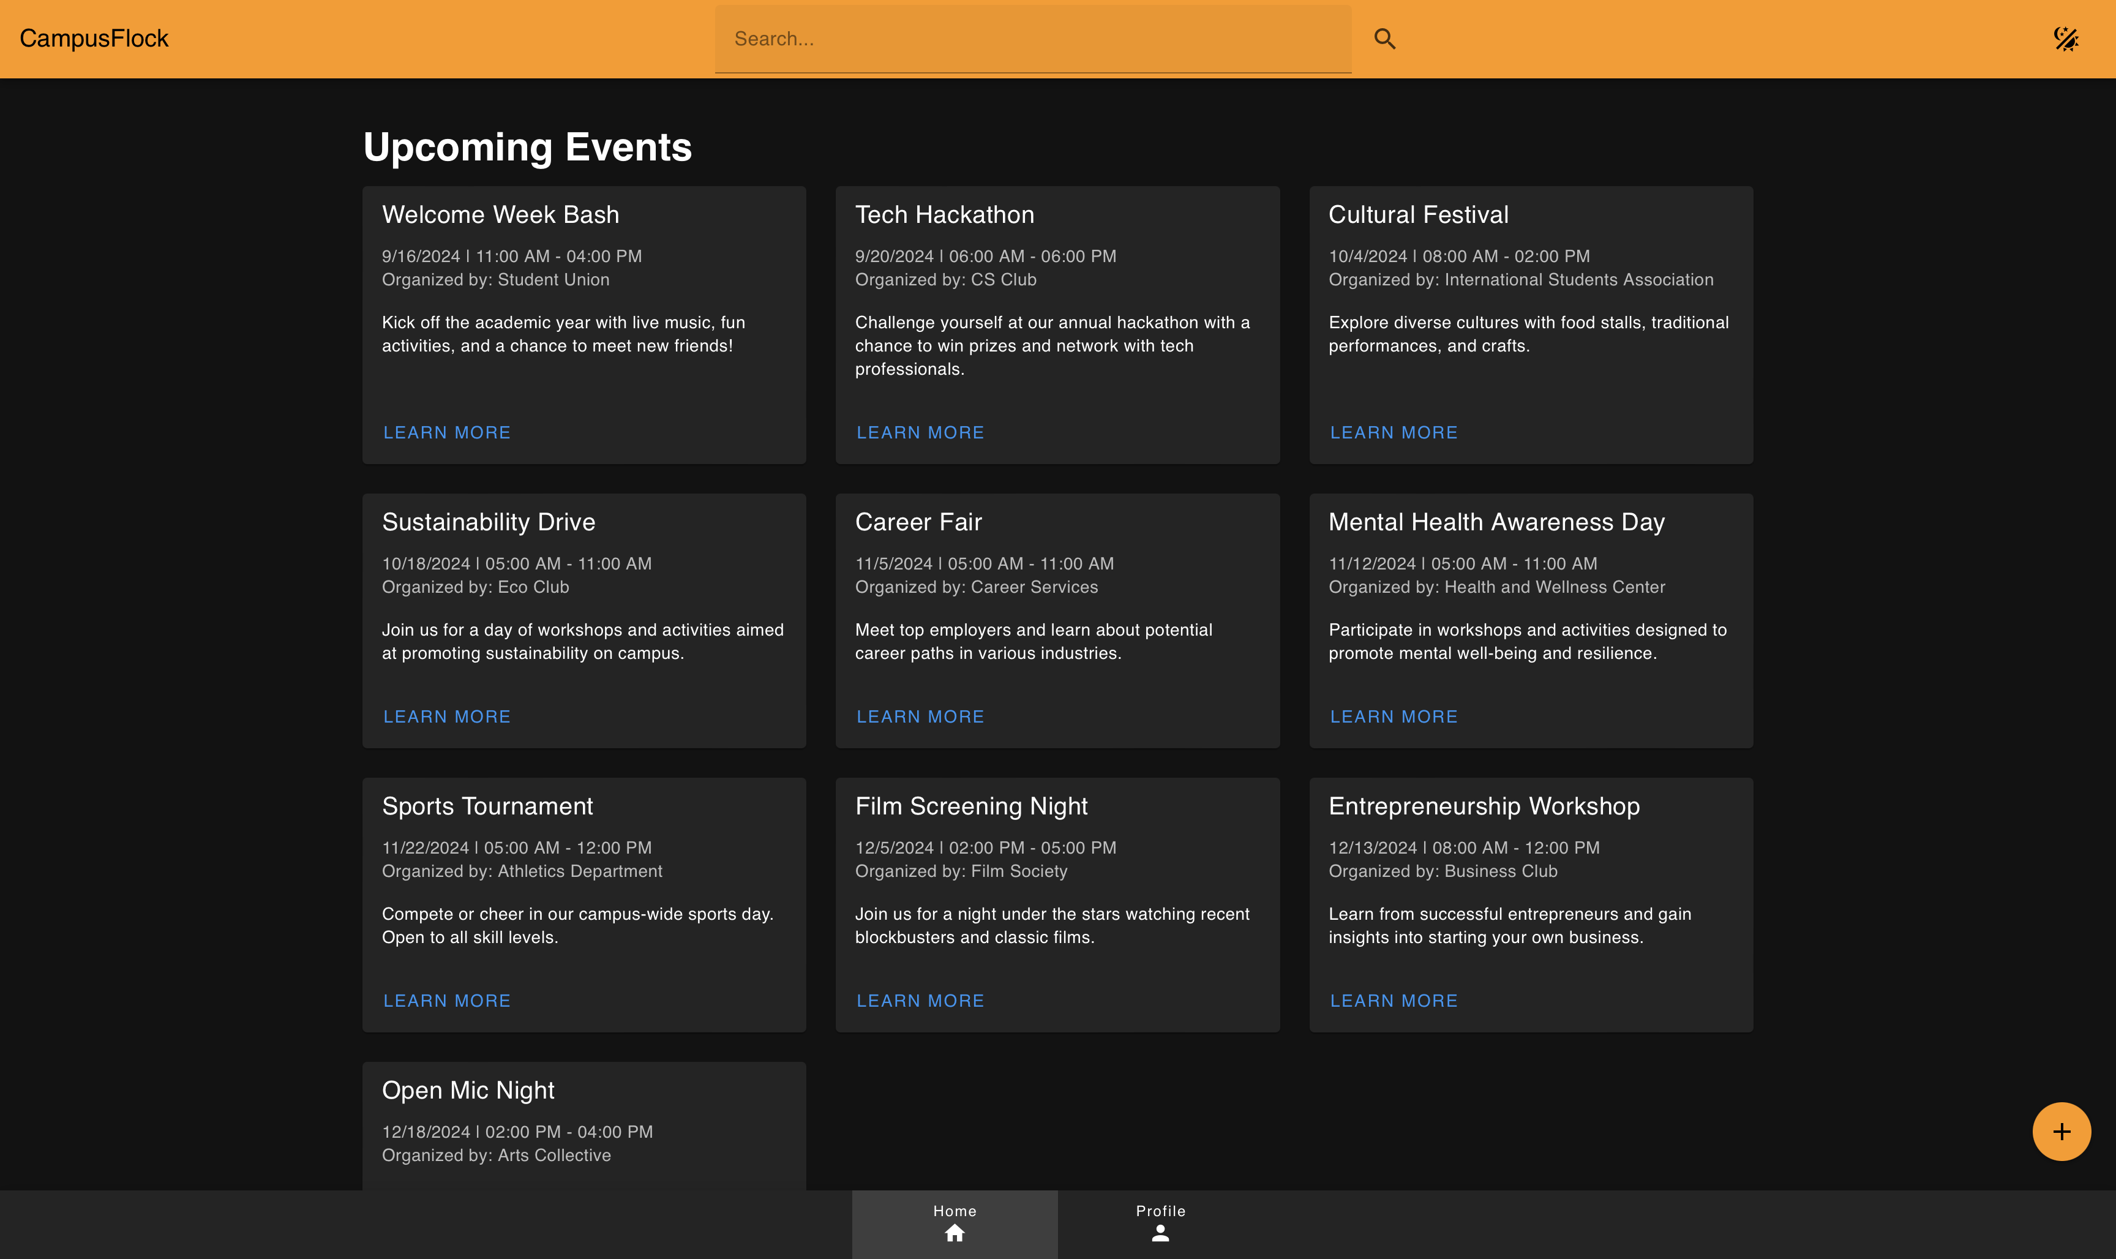Click the Home icon in bottom navigation
This screenshot has height=1259, width=2116.
pos(954,1233)
